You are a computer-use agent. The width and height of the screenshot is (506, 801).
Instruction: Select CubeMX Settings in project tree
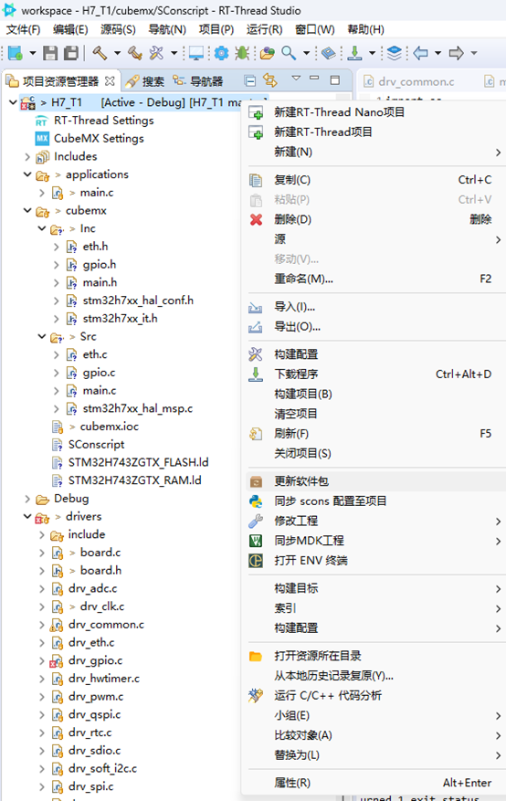(x=99, y=139)
